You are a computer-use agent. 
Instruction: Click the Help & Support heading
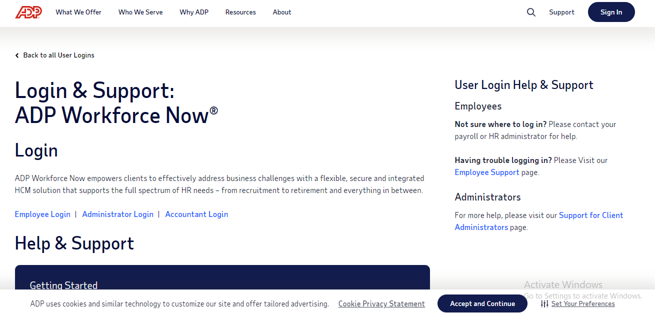[x=74, y=243]
